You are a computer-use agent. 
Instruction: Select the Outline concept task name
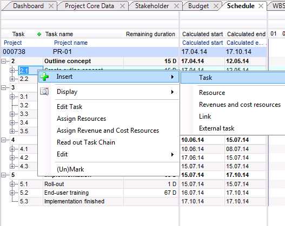68,61
